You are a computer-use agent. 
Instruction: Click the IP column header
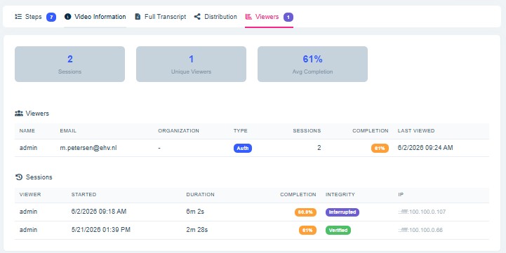[401, 195]
